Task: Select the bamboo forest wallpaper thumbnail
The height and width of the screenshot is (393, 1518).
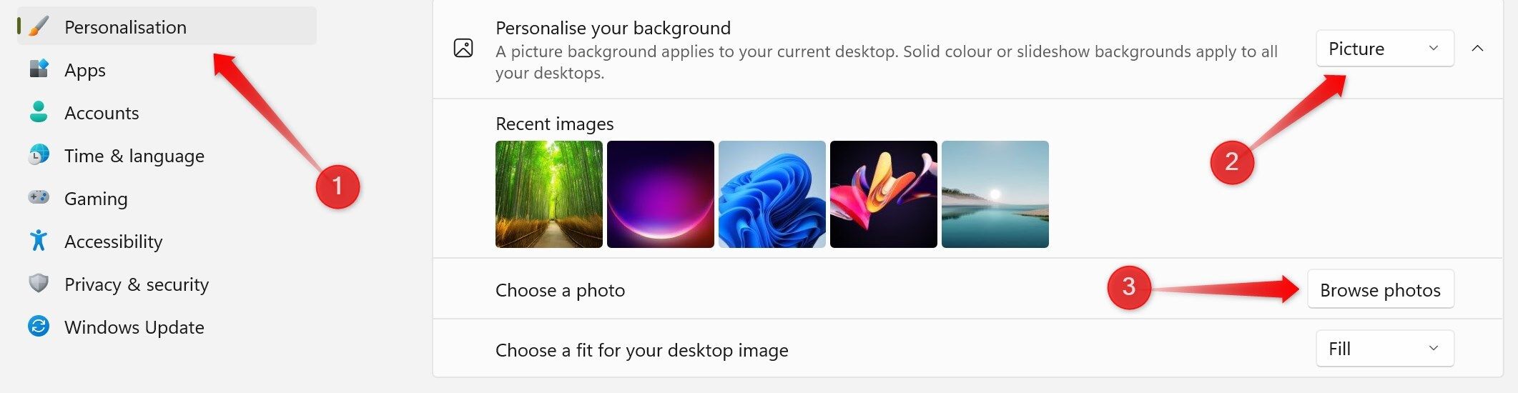Action: click(x=548, y=194)
